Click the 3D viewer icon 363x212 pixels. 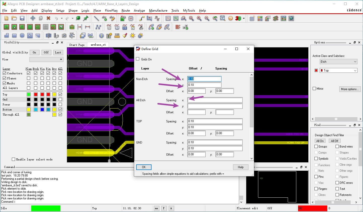238,18
